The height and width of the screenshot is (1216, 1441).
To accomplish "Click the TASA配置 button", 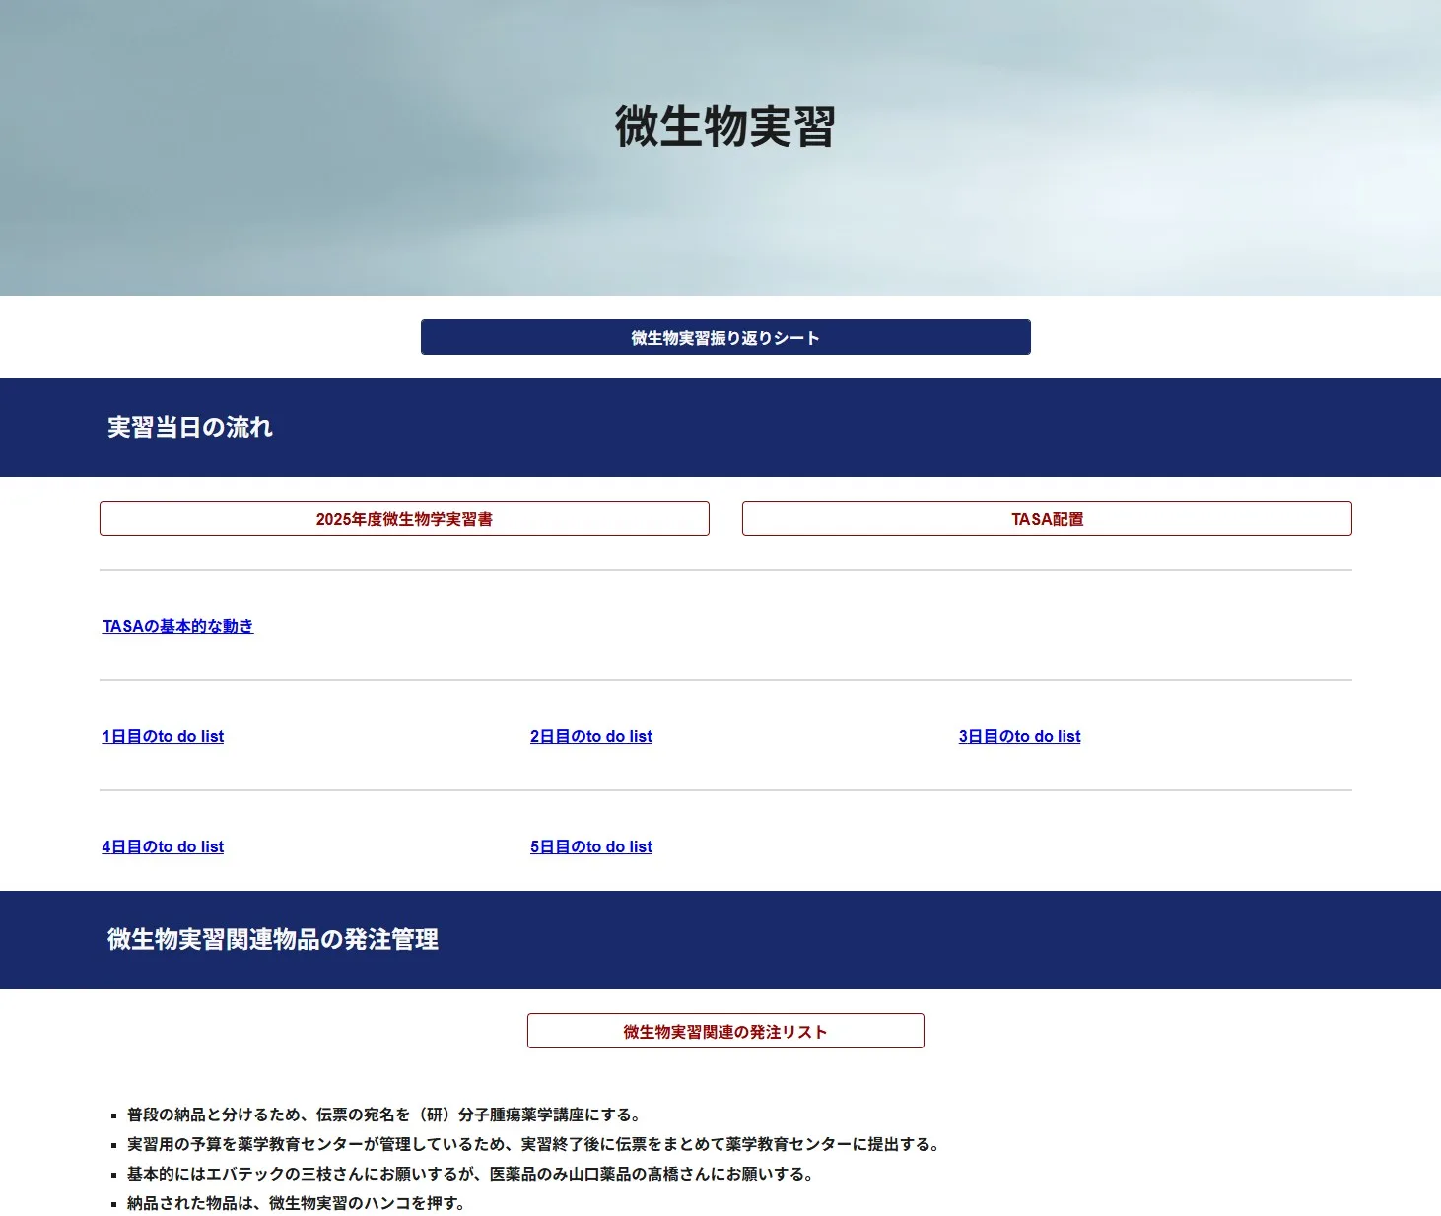I will pos(1047,519).
